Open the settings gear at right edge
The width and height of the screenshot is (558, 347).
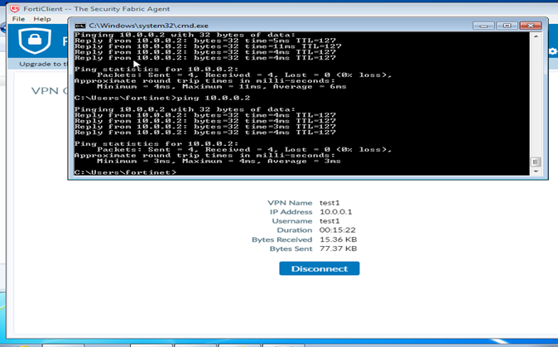pyautogui.click(x=553, y=51)
